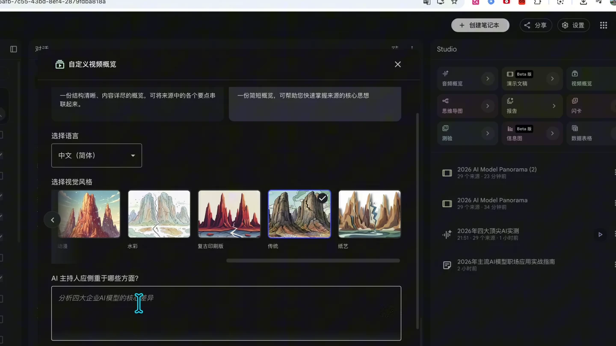The height and width of the screenshot is (346, 616).
Task: Click the translate page icon in address bar
Action: point(426,2)
